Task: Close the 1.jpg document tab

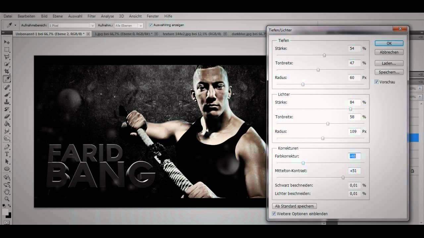Action: (156, 34)
